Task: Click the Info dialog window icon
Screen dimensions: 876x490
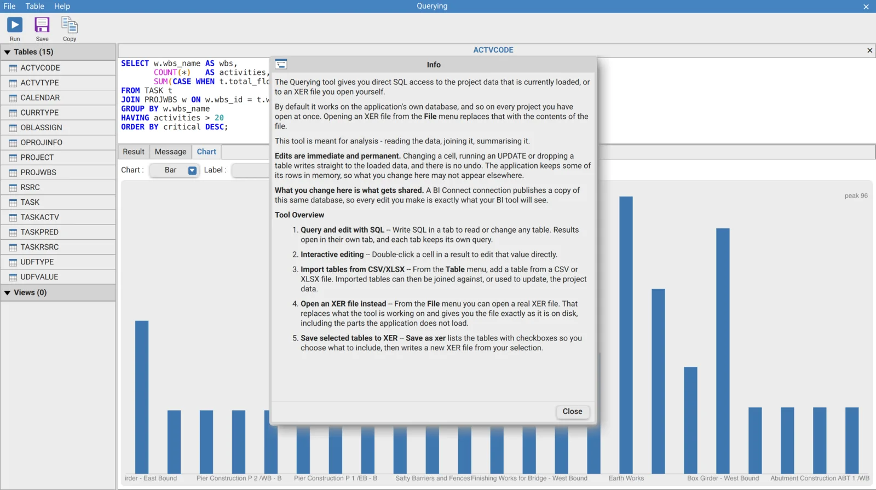Action: click(x=281, y=64)
